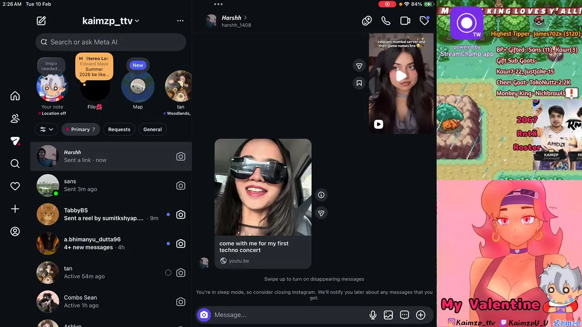Image resolution: width=582 pixels, height=327 pixels.
Task: Expand the kaimzp_ttv account switcher
Action: [110, 21]
